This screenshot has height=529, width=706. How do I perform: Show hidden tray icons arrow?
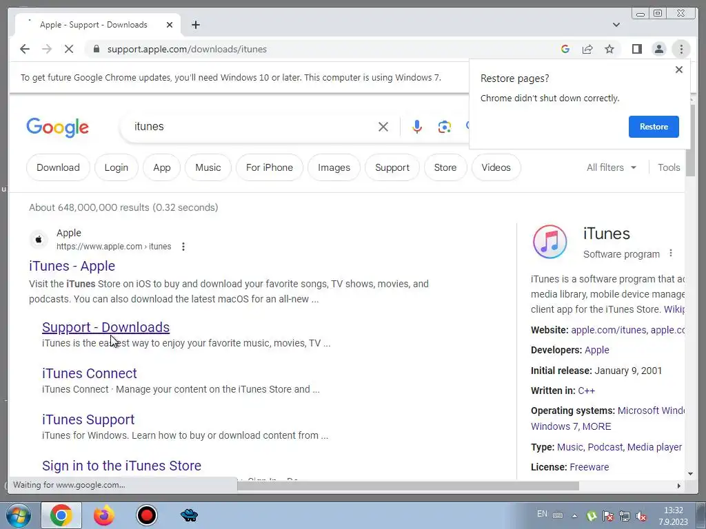pos(574,516)
